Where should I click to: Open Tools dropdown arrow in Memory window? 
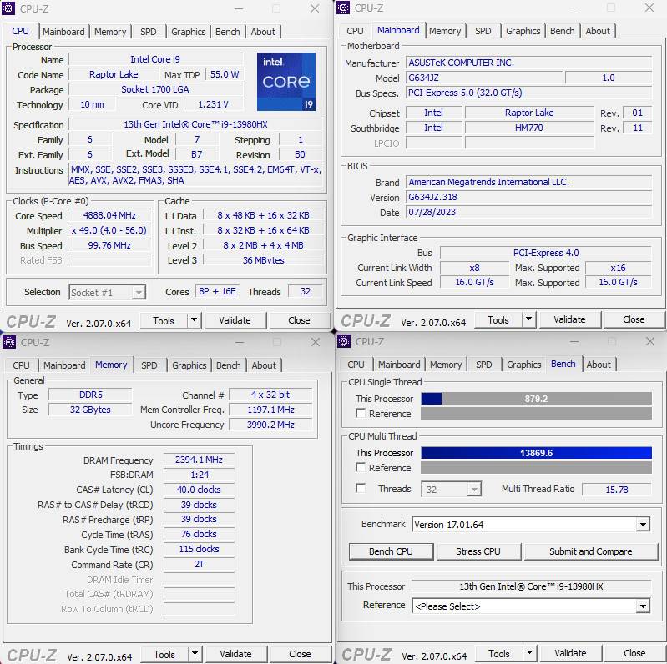195,655
